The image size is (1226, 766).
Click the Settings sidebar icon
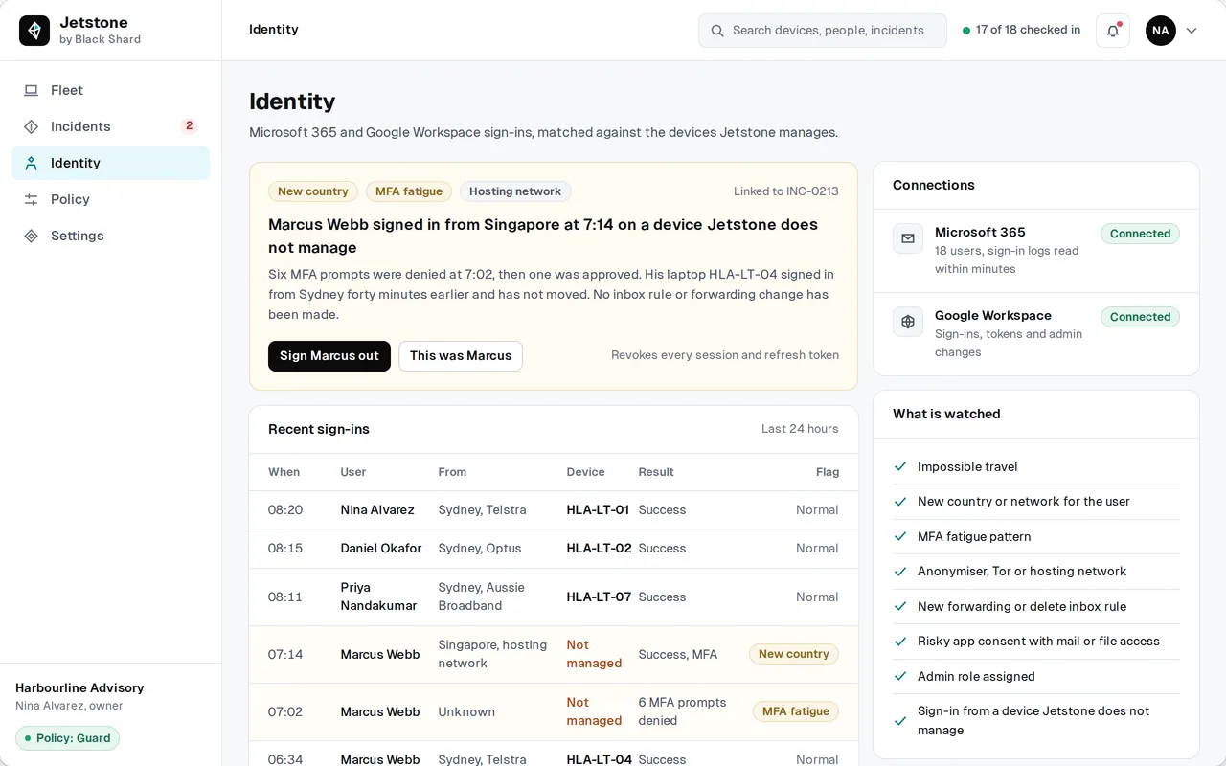pos(32,236)
